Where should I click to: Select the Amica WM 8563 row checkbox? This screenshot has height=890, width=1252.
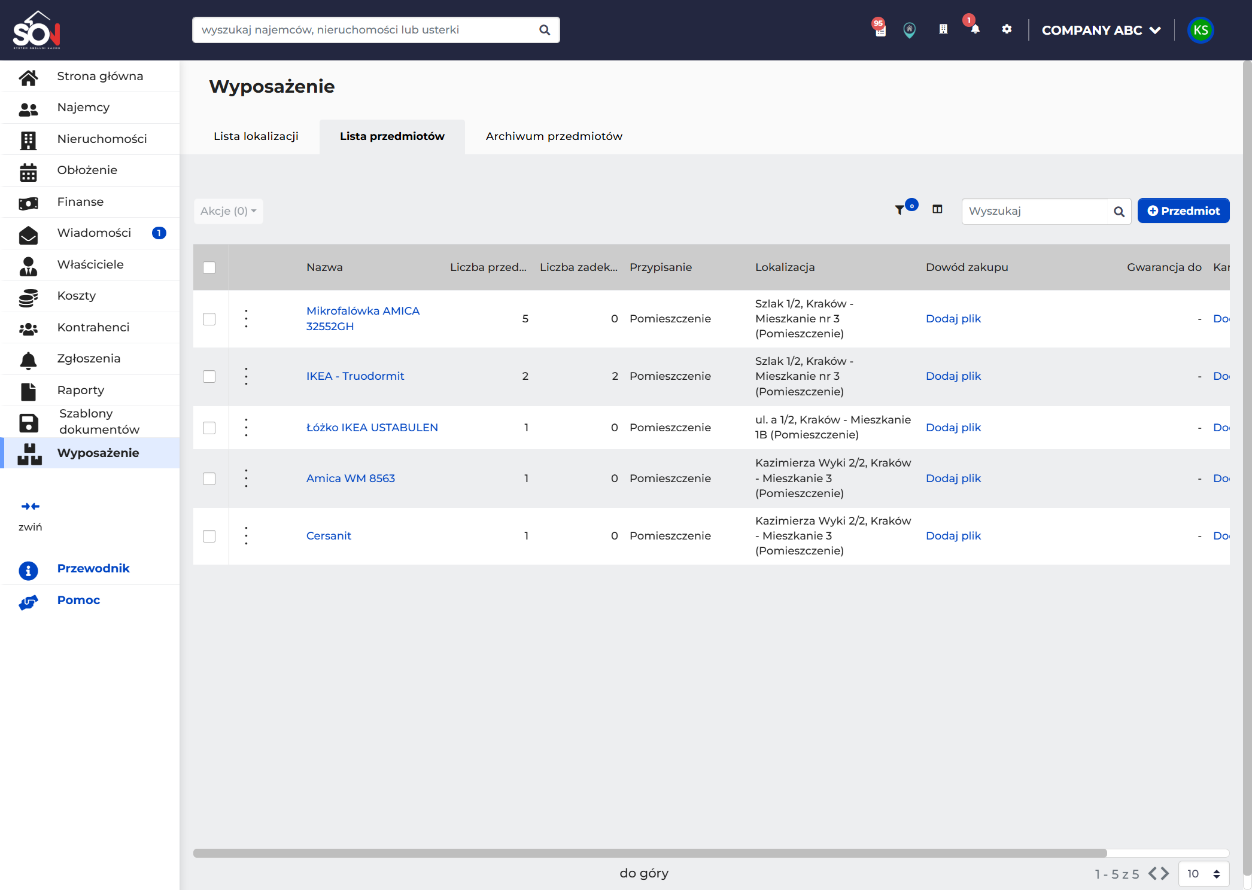click(209, 478)
